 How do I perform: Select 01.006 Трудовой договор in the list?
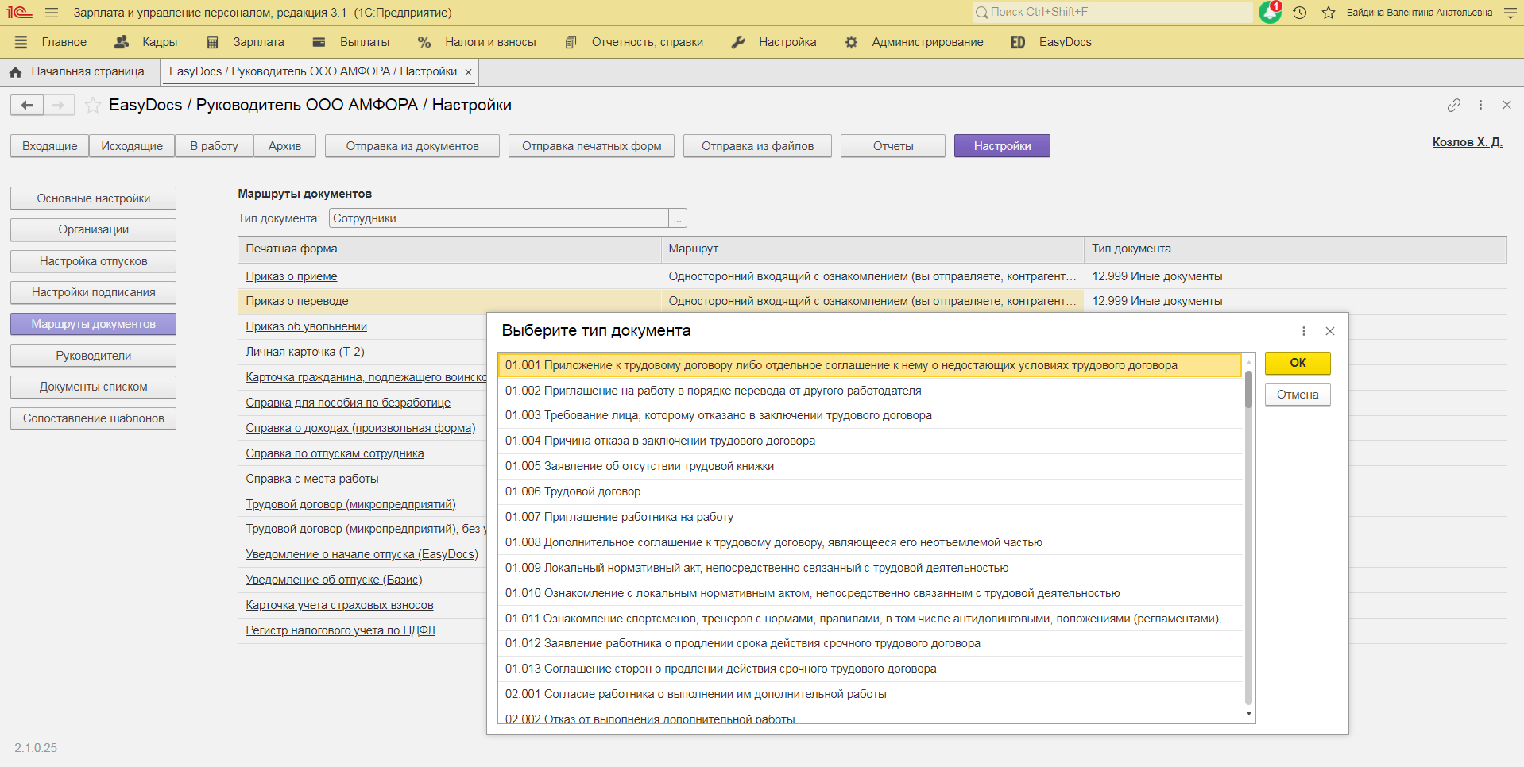573,491
